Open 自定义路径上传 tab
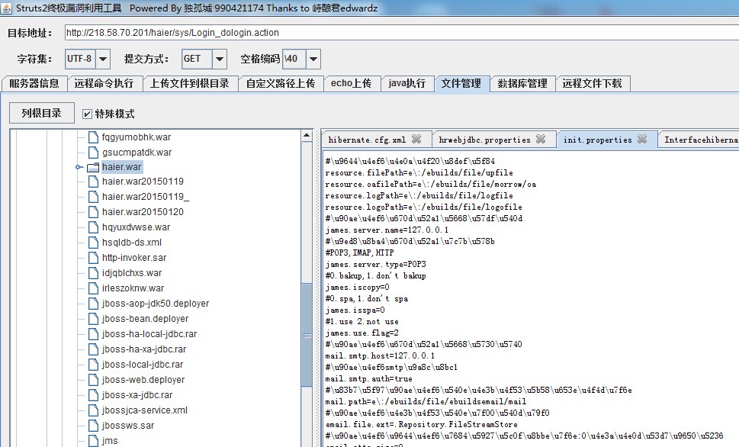The width and height of the screenshot is (739, 447). (x=281, y=83)
